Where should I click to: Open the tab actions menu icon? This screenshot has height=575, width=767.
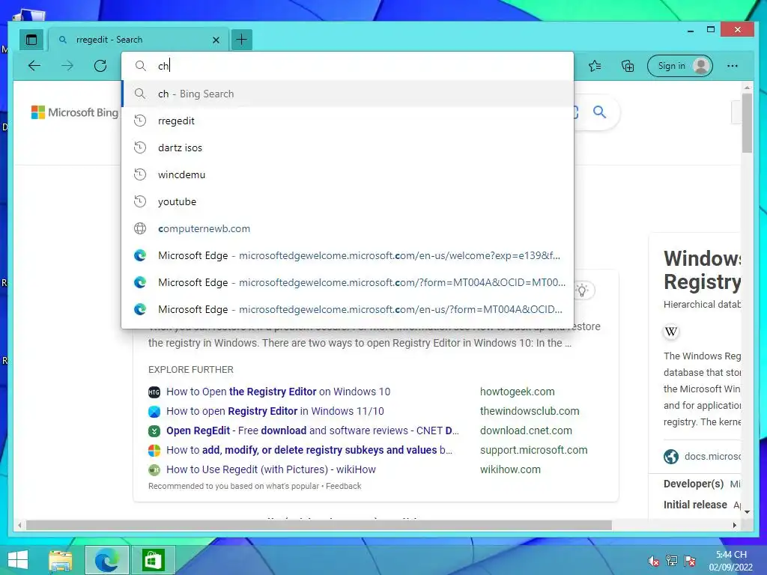[x=31, y=40]
